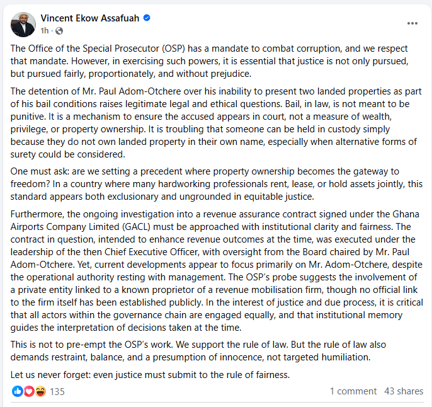Open Vincent Ekow Assafuah's profile picture
Viewport: 432px width, 407px height.
(x=23, y=25)
